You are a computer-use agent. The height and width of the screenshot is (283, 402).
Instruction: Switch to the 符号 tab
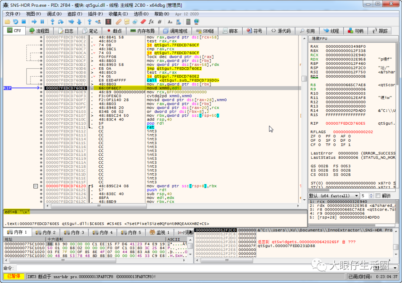pos(254,31)
